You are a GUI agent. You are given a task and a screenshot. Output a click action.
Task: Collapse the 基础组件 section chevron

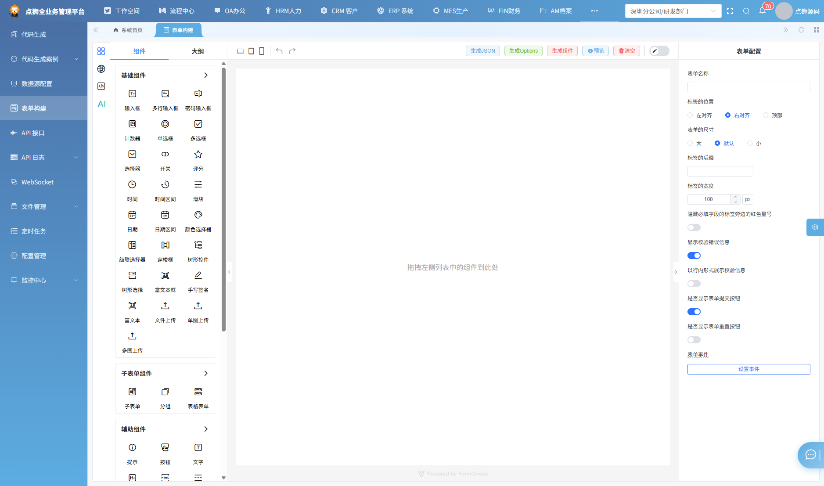click(x=206, y=76)
